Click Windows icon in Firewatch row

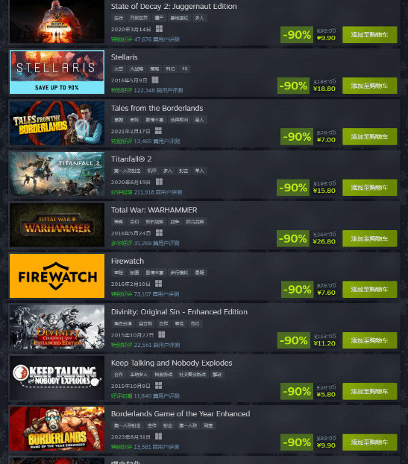(x=159, y=284)
